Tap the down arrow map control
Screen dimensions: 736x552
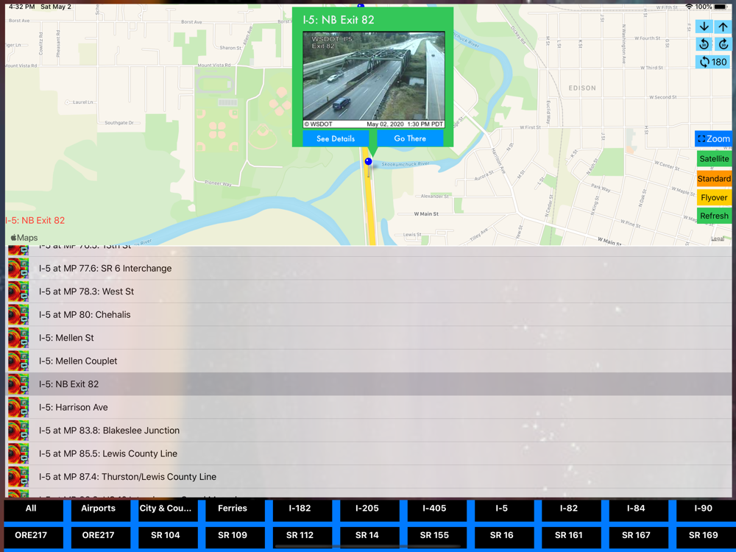704,26
